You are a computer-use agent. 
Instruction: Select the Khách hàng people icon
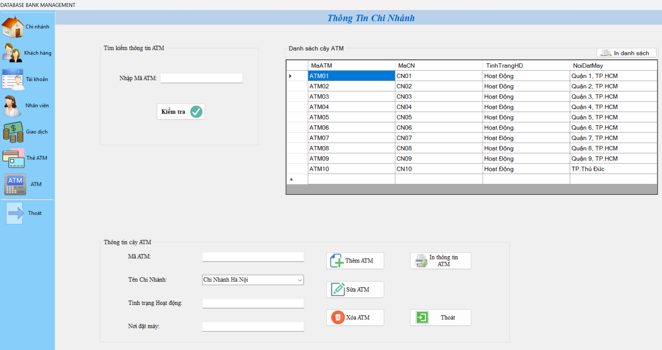[x=12, y=53]
